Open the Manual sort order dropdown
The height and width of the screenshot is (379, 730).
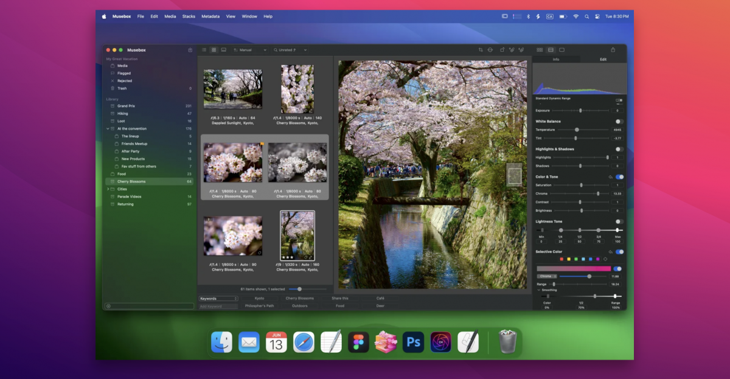coord(251,50)
